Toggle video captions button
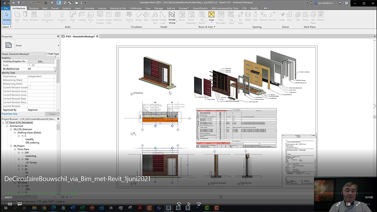The height and width of the screenshot is (212, 377). (x=19, y=204)
